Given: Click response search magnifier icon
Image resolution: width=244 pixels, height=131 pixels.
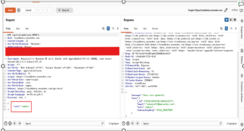Looking at the screenshot, I should pos(221,123).
